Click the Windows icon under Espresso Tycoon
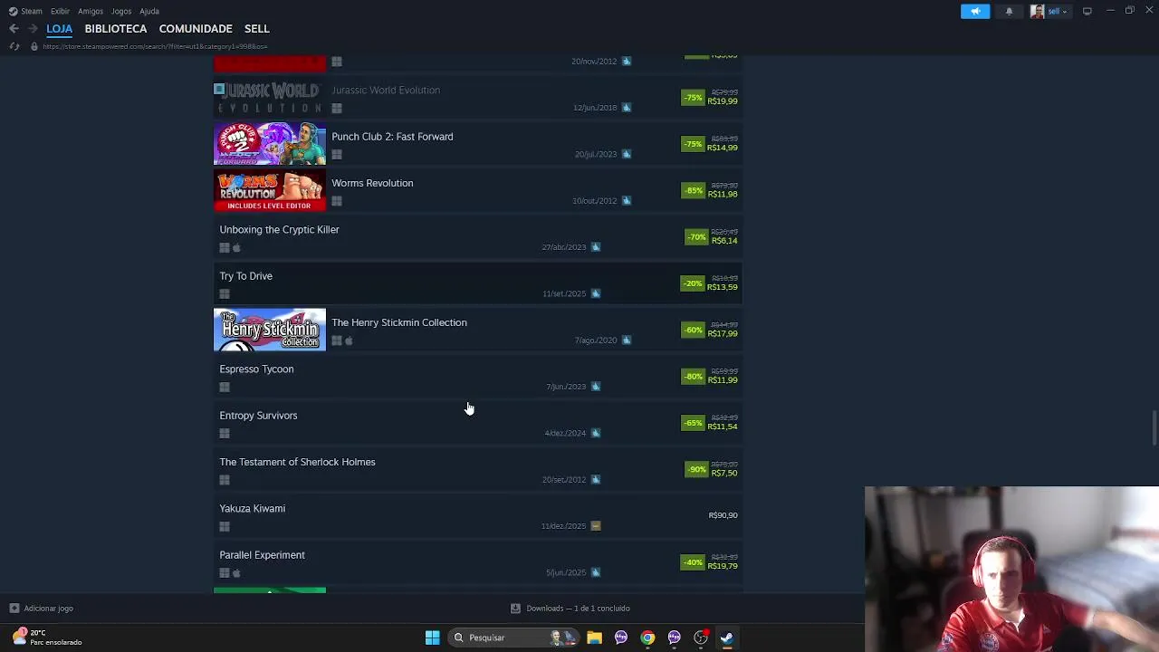 click(225, 388)
